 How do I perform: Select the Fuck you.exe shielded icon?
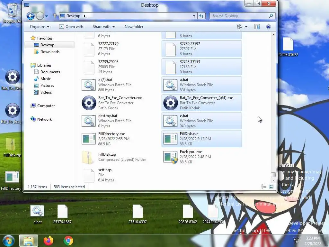tap(170, 157)
